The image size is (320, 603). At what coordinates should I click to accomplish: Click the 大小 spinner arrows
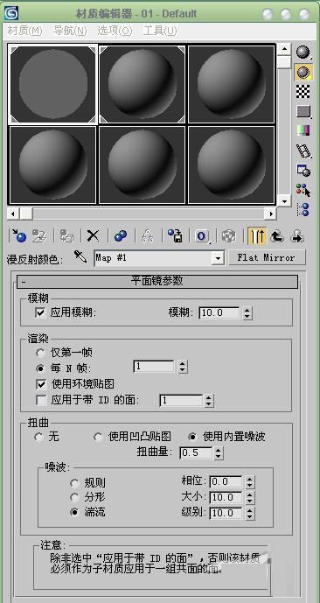pos(250,498)
